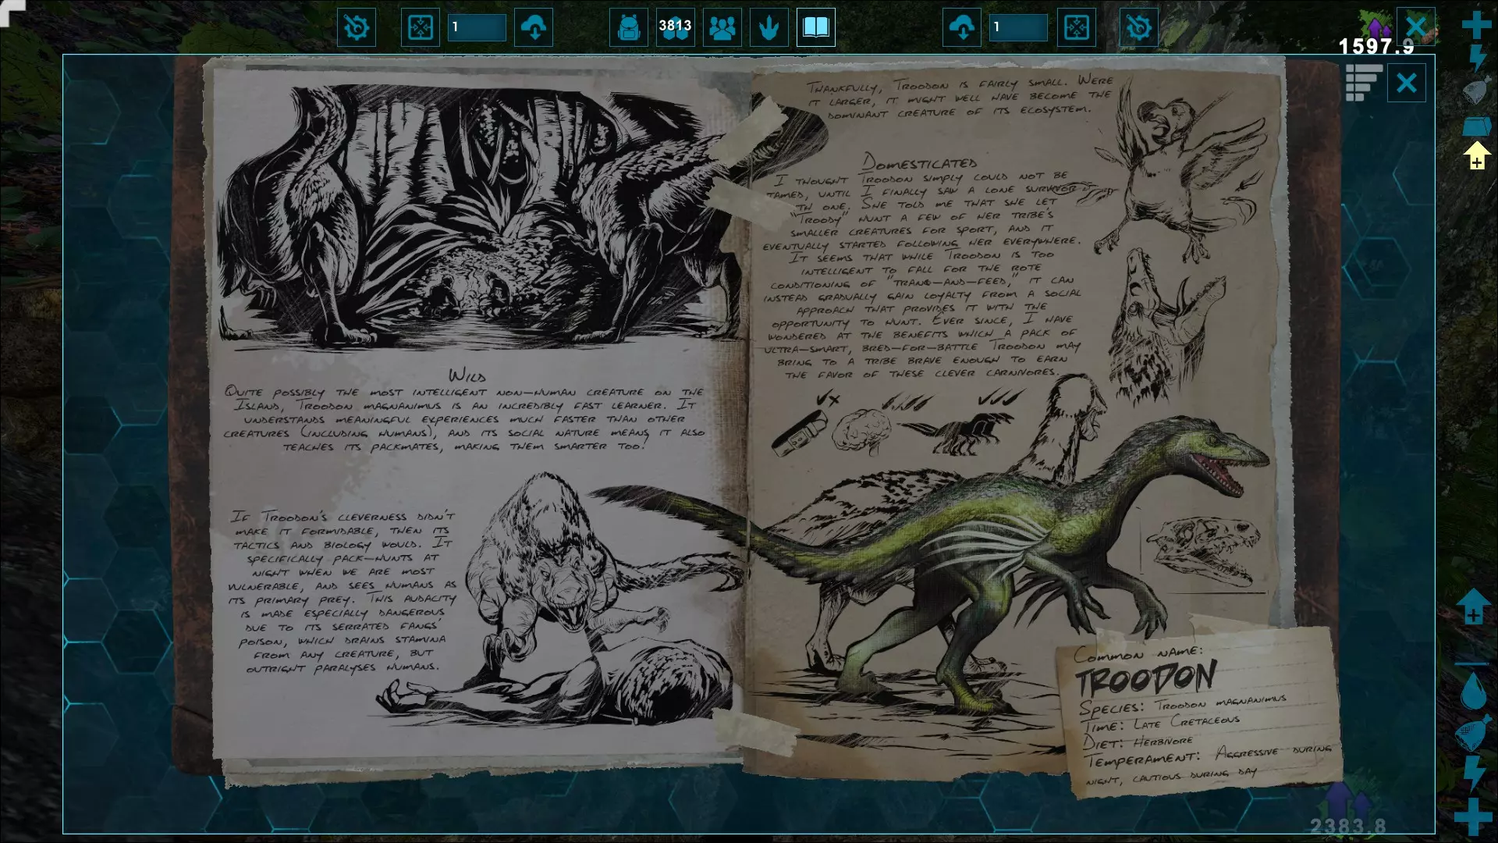Image resolution: width=1498 pixels, height=843 pixels.
Task: Click the left four-arrows stack icon
Action: click(x=421, y=28)
